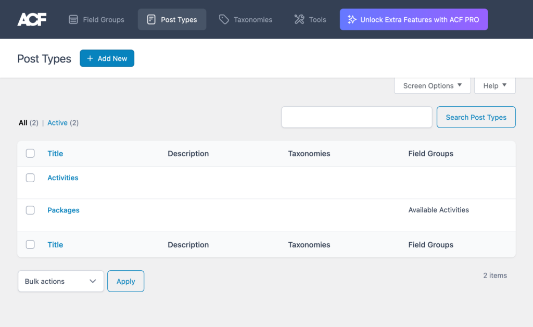Check the checkbox next to Activities
Image resolution: width=533 pixels, height=327 pixels.
click(x=30, y=178)
